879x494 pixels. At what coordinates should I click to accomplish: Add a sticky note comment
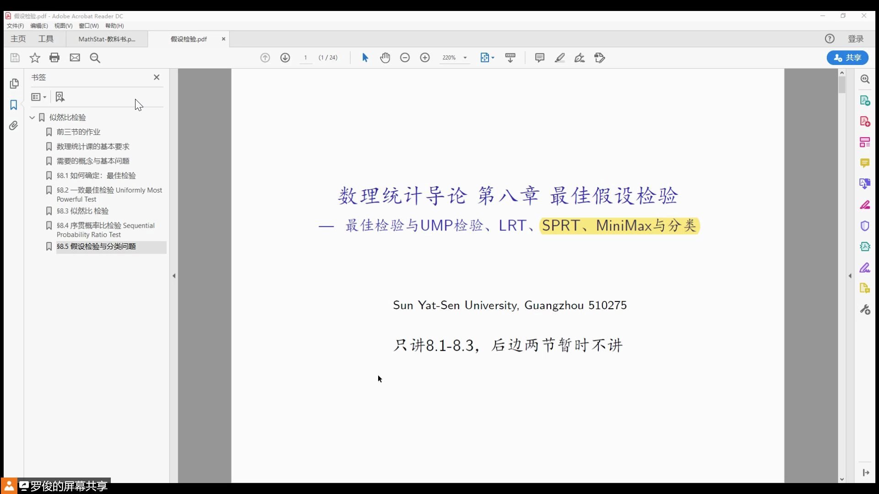tap(540, 58)
